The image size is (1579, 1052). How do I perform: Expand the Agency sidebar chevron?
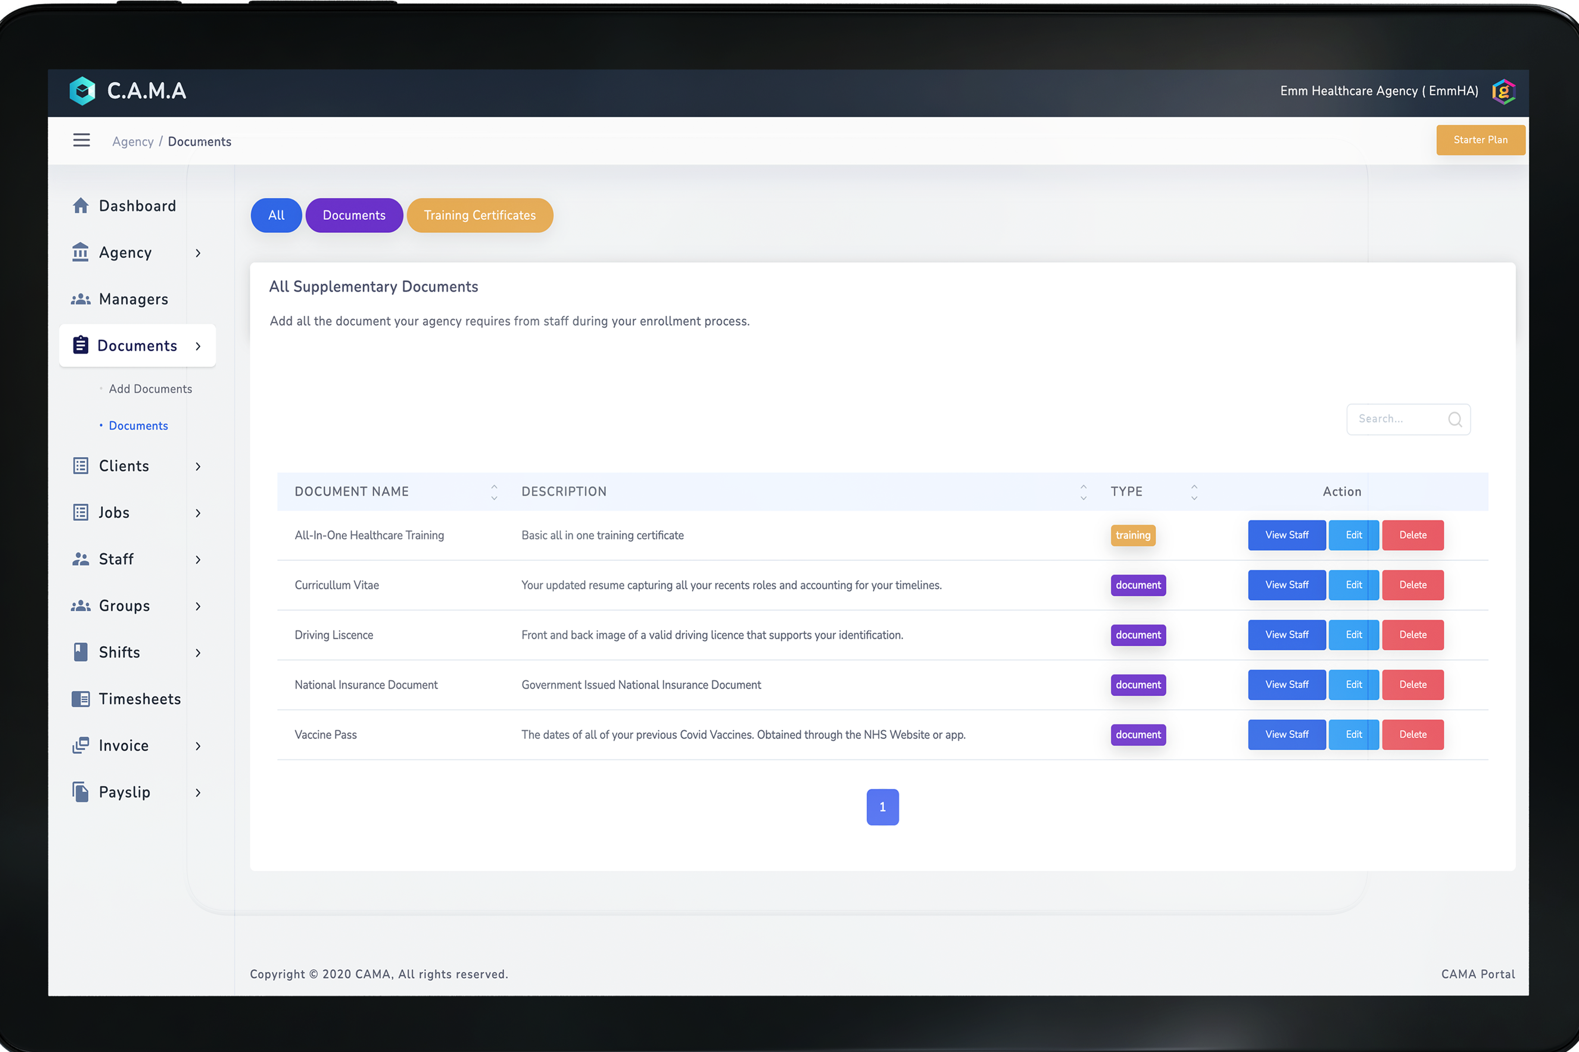pyautogui.click(x=198, y=253)
